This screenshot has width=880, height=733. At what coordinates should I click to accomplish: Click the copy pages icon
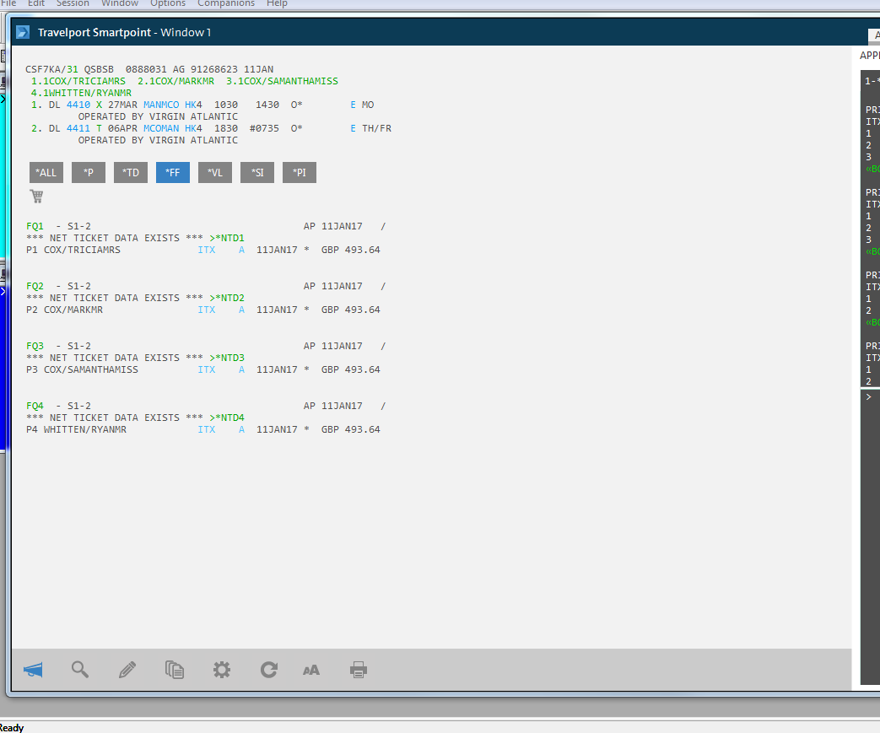coord(175,670)
